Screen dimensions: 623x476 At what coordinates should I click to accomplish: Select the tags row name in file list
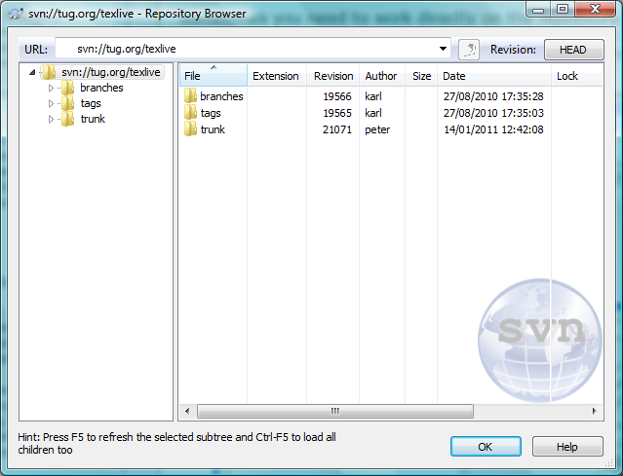coord(211,113)
